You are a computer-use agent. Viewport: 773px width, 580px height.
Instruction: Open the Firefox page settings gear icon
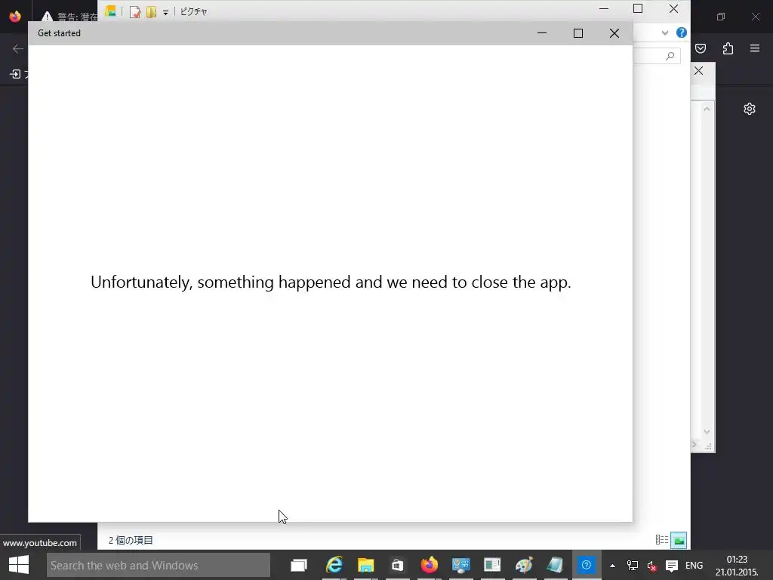pos(750,109)
